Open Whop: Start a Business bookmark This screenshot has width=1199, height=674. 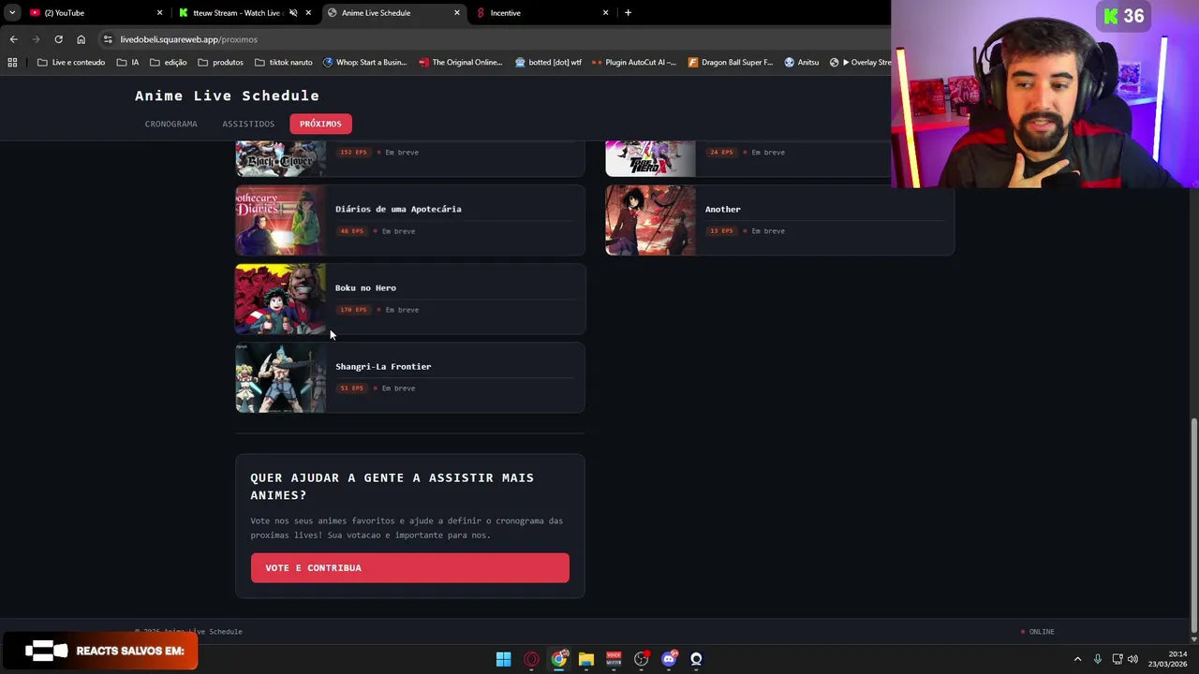[365, 63]
